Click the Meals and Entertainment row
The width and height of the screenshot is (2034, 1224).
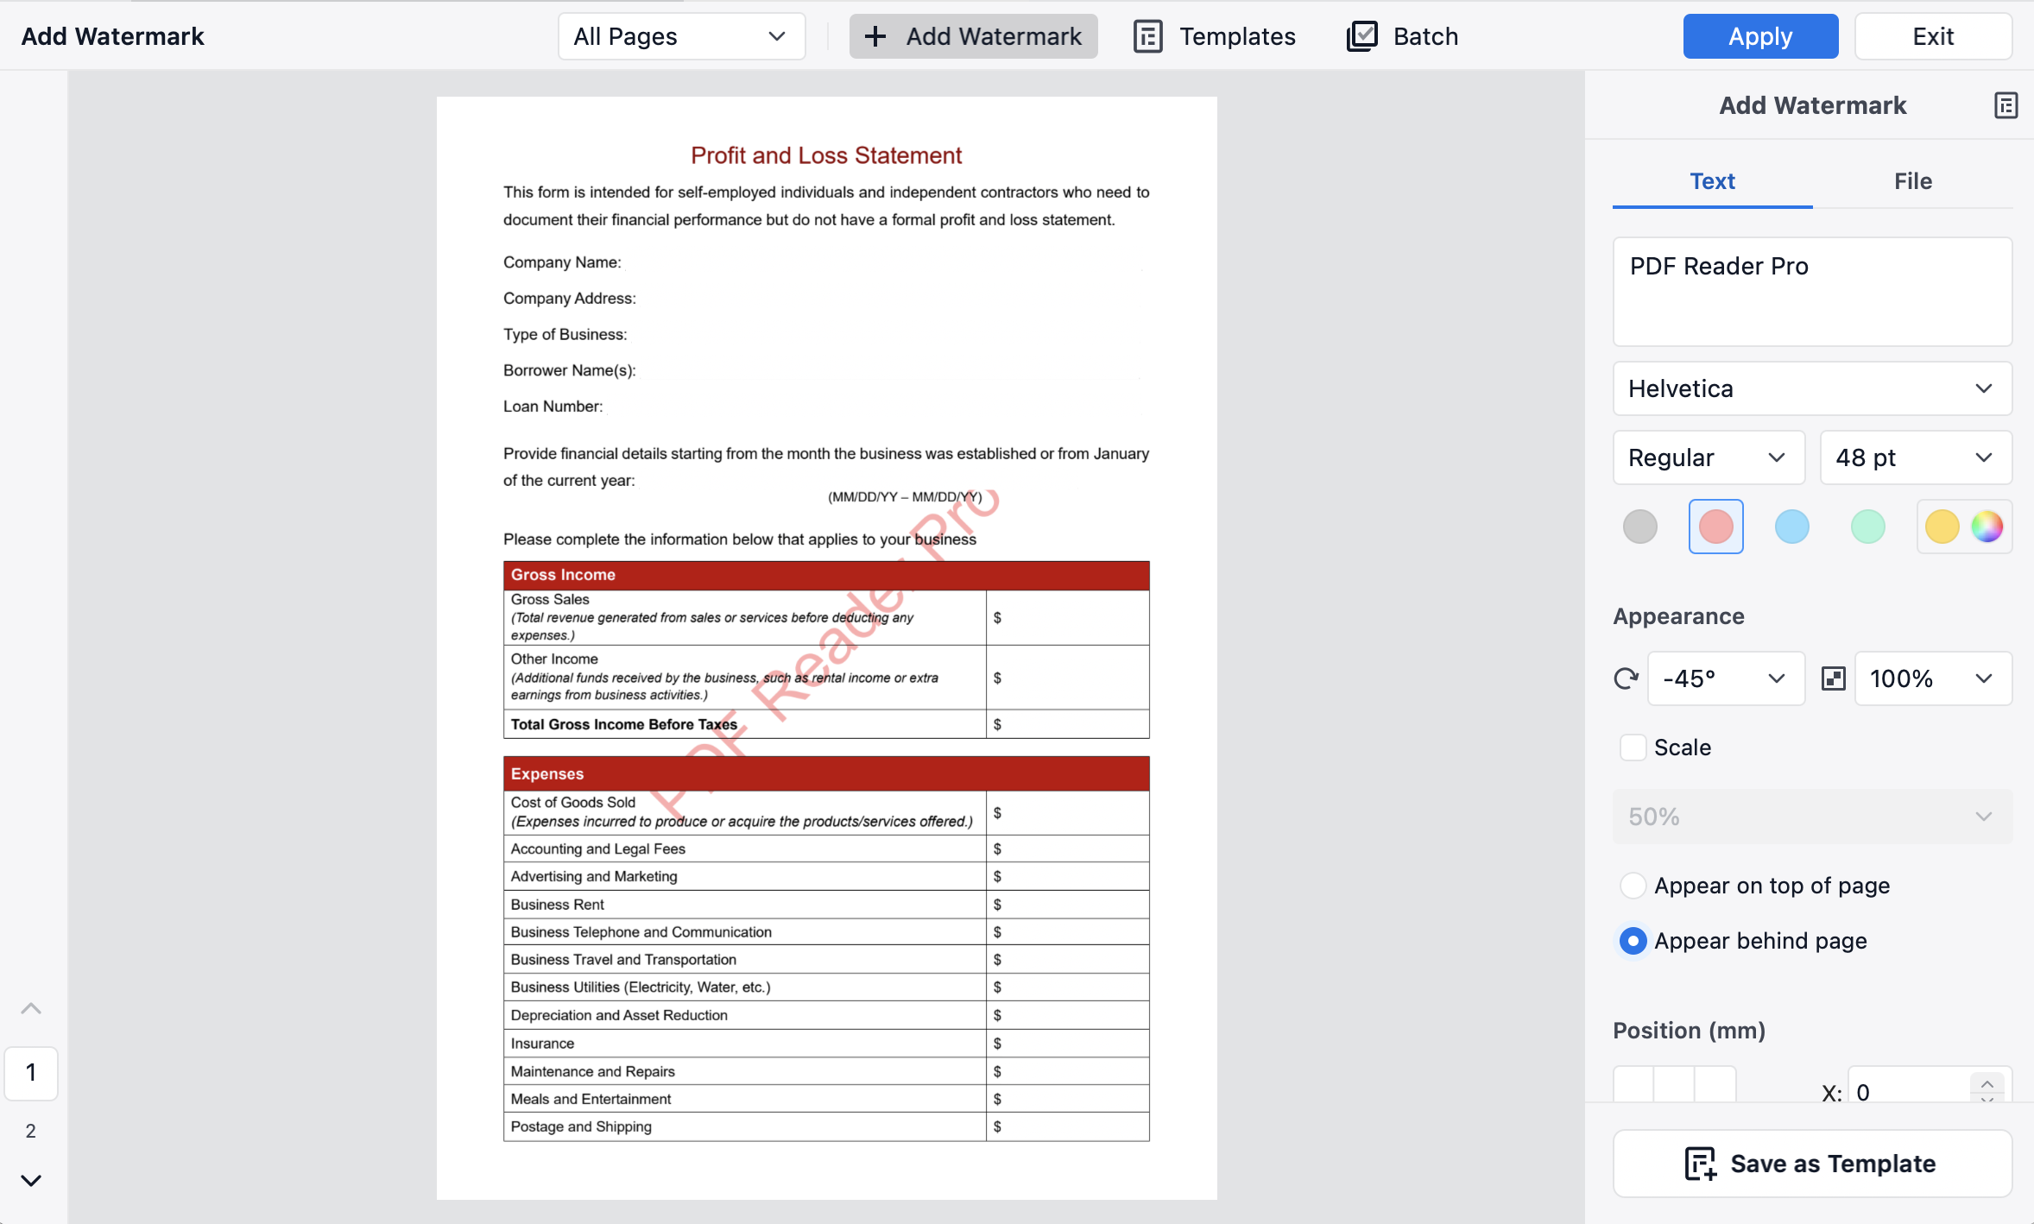click(x=826, y=1099)
